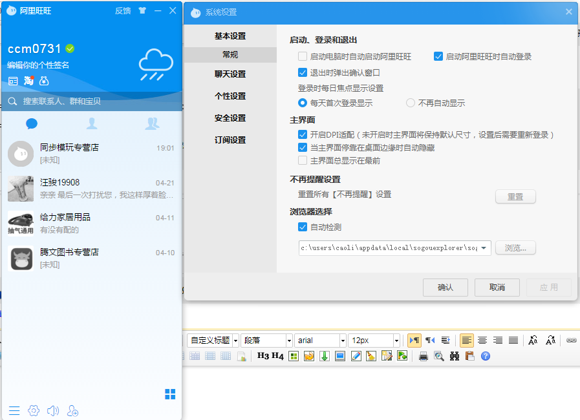Open 个性设置 in settings sidebar
The width and height of the screenshot is (580, 420).
tap(230, 96)
